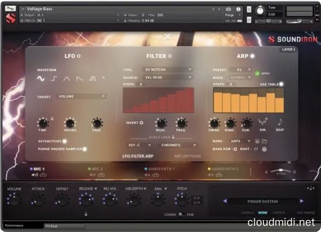The height and width of the screenshot is (232, 321).
Task: Select the square LFO waveform icon
Action: 54,79
